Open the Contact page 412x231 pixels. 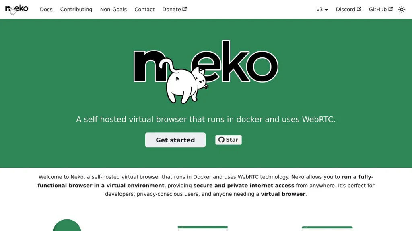tap(144, 10)
